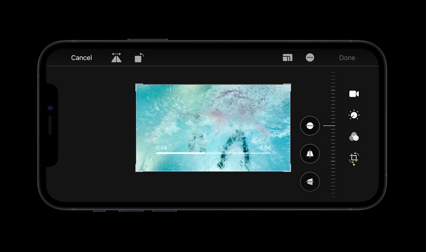The height and width of the screenshot is (252, 426).
Task: Flip the video horizontally
Action: pos(116,58)
